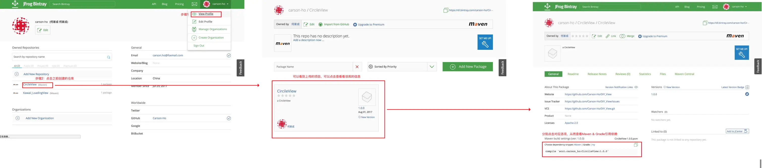The width and height of the screenshot is (762, 168).
Task: Click the profile avatar image on profile page
Action: 21,26
